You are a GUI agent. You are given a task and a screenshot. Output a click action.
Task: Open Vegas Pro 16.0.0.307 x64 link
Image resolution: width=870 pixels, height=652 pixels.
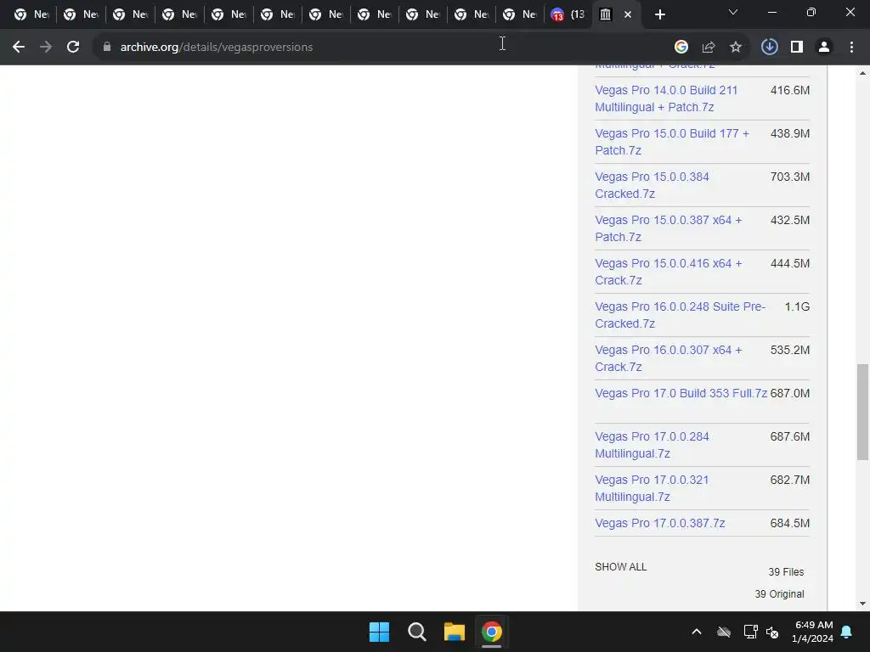[x=668, y=358]
